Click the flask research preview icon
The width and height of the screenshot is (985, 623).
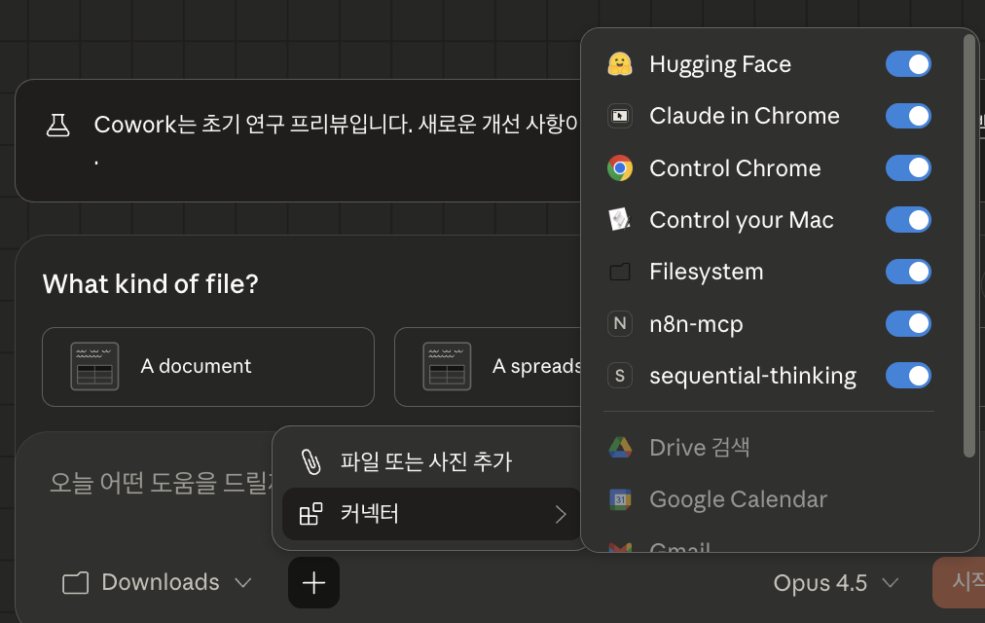pyautogui.click(x=57, y=125)
